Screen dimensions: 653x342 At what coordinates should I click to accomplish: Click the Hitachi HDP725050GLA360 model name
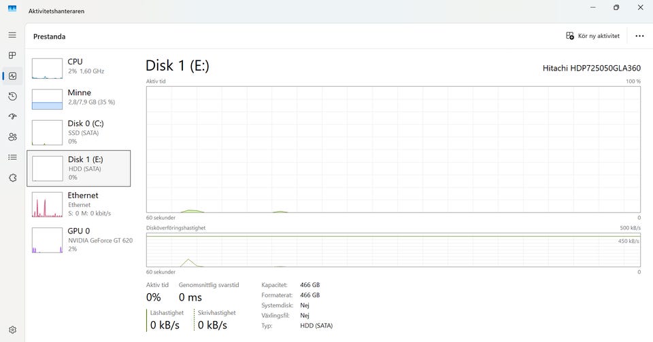pos(591,68)
